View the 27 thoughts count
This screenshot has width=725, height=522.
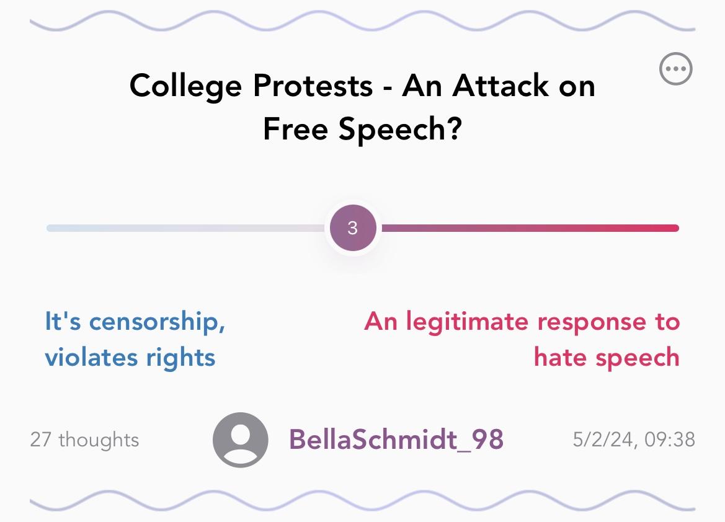pyautogui.click(x=84, y=440)
